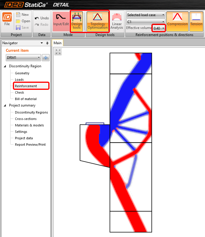Click the Discontinuity Region heading
Viewport: 205px width, 237px height.
25,66
